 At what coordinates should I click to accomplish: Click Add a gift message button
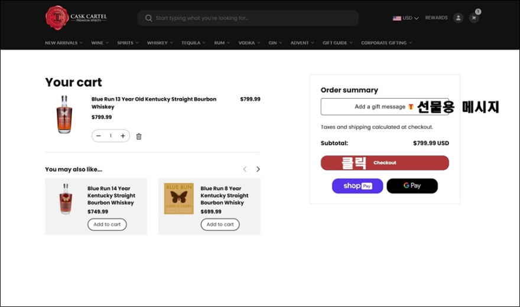click(385, 107)
